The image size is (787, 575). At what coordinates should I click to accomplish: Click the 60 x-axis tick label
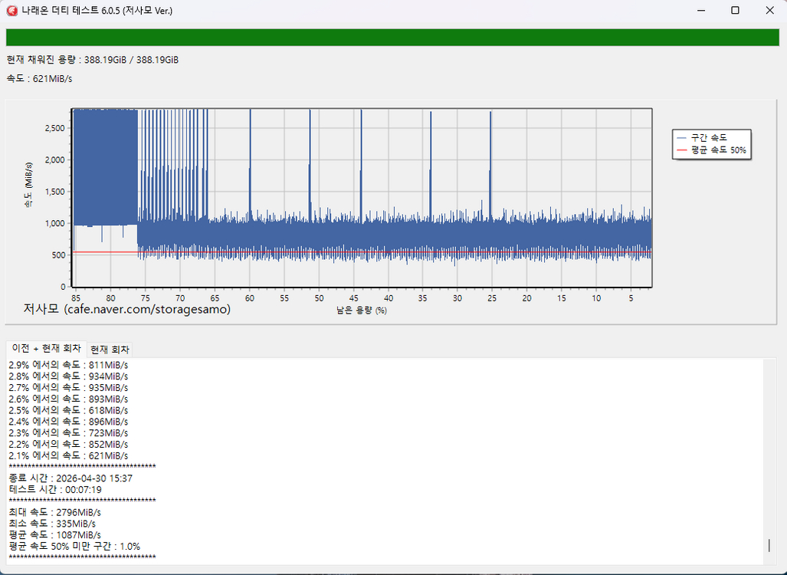point(250,298)
